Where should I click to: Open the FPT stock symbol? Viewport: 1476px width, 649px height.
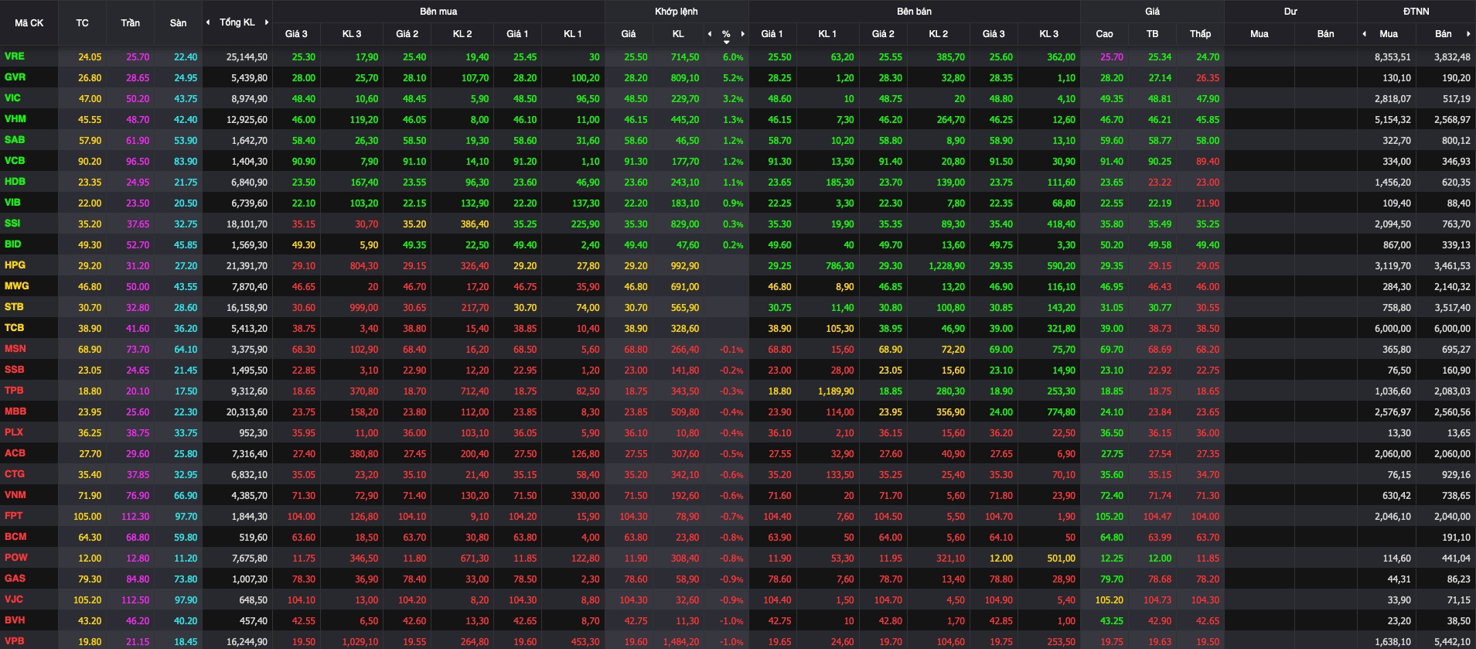[14, 516]
